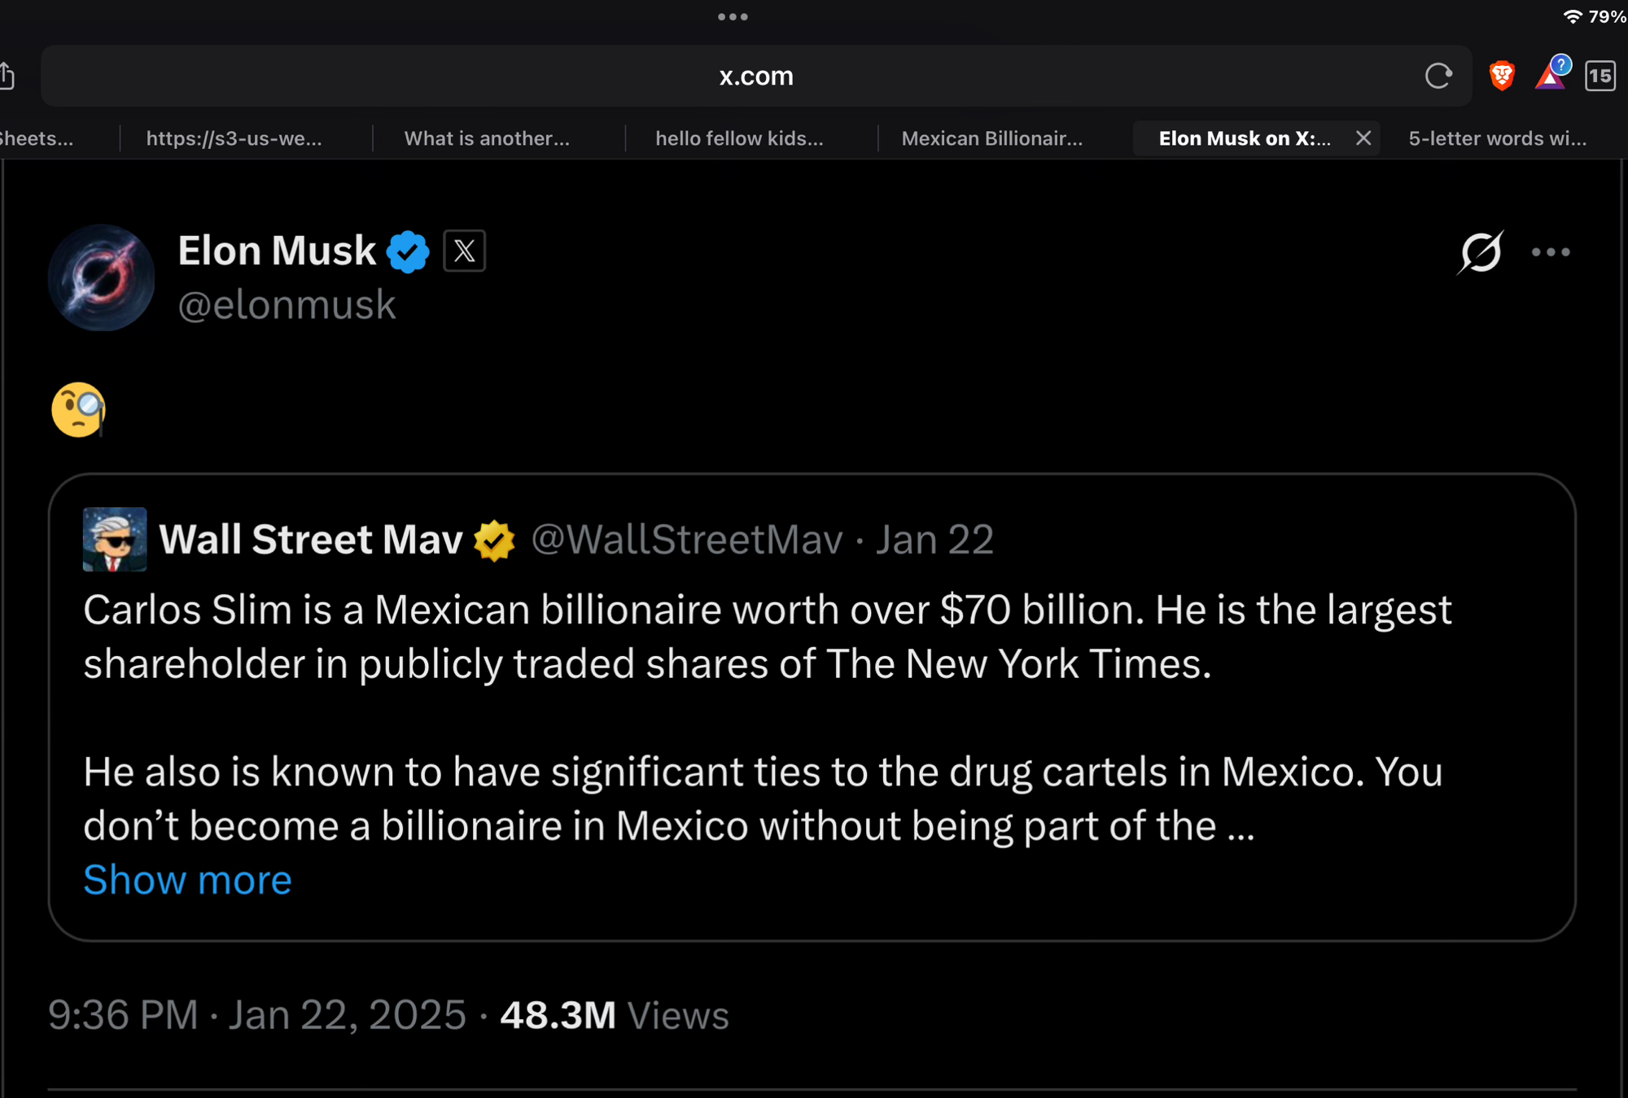
Task: Open the tab switcher showing 15 tabs
Action: pos(1600,76)
